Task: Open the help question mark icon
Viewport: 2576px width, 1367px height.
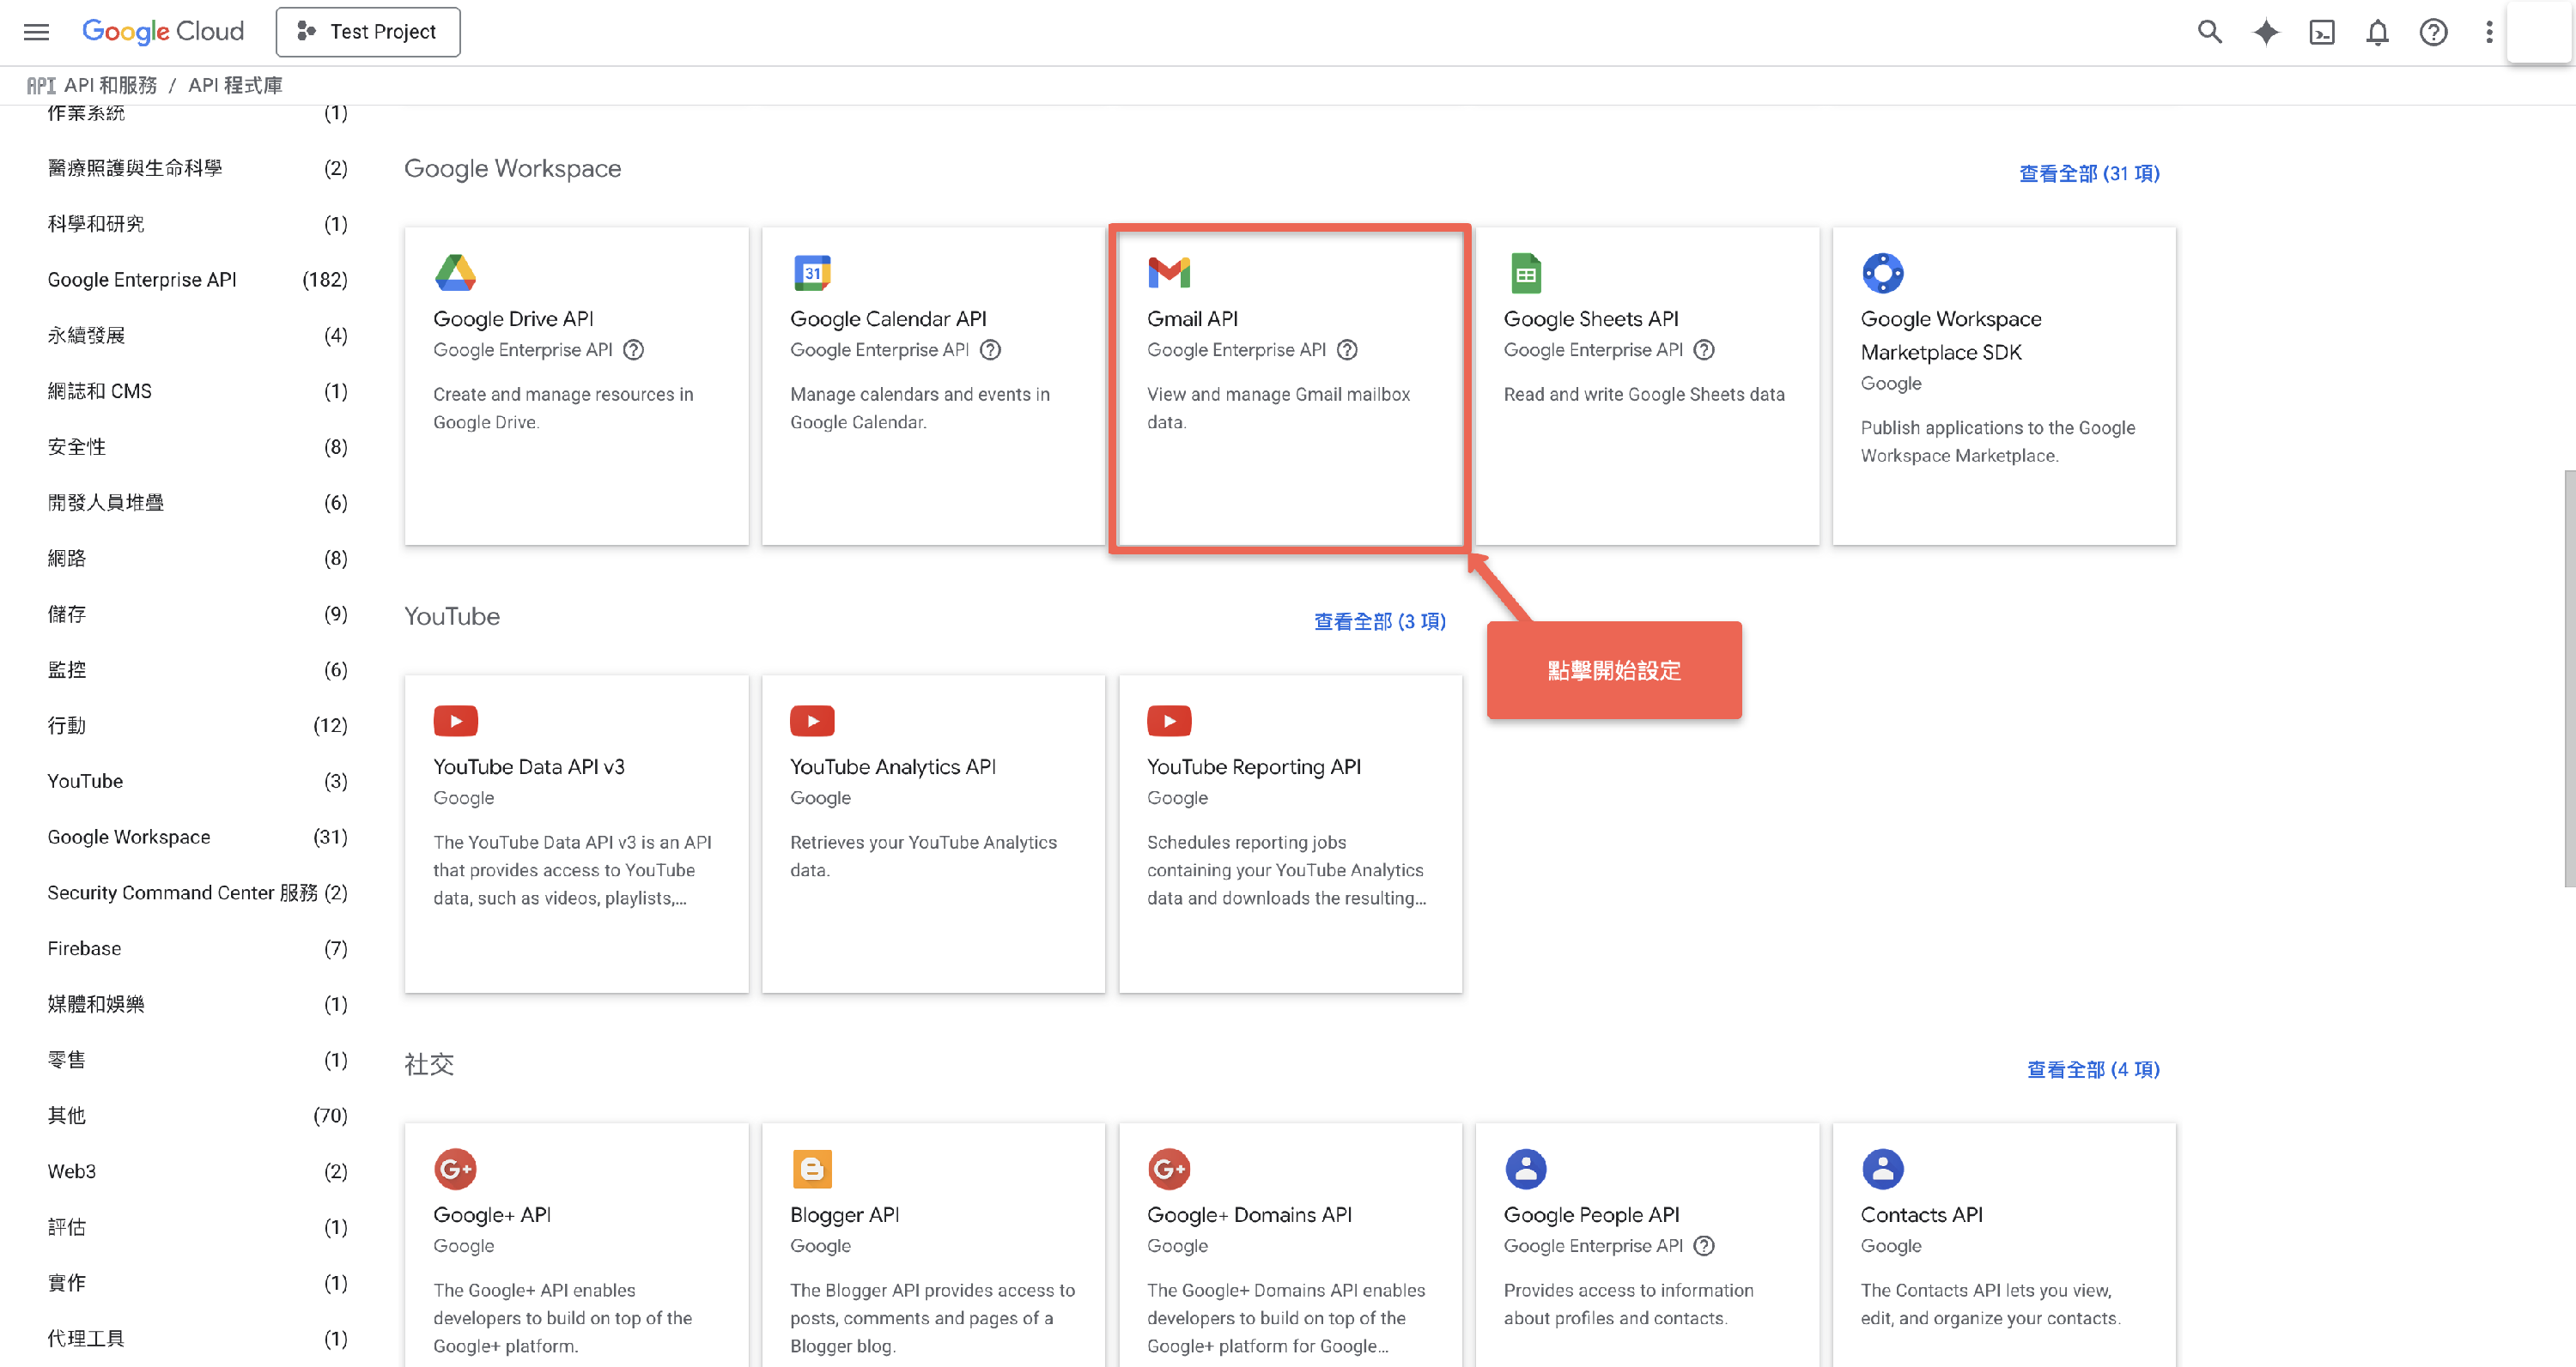Action: (2433, 32)
